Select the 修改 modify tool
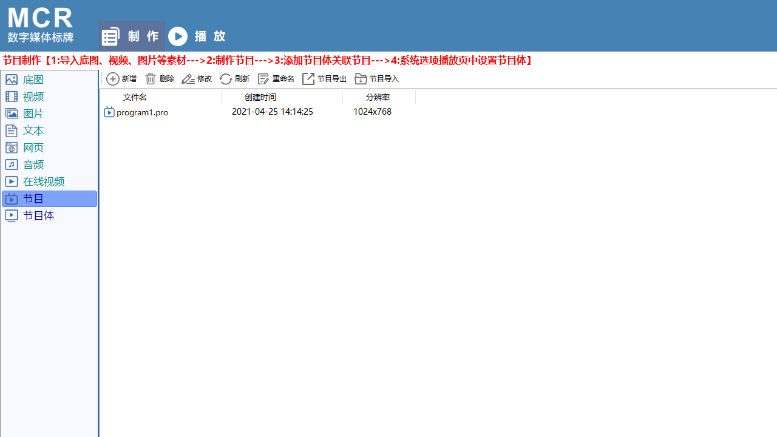 197,79
